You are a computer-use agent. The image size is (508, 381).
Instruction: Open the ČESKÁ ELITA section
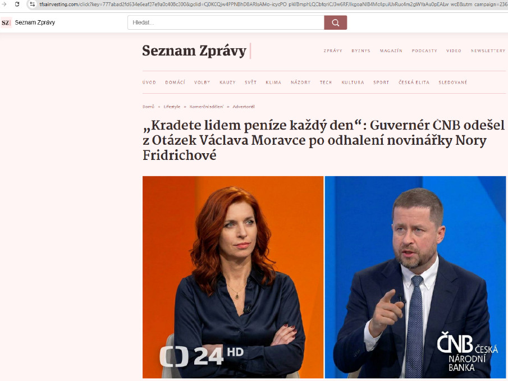(x=414, y=82)
